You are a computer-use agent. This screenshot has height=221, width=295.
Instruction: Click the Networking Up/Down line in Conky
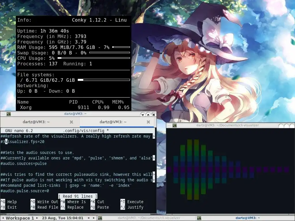(46, 91)
